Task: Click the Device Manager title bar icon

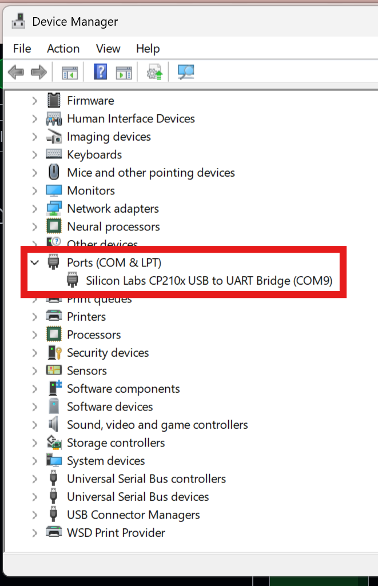Action: (18, 21)
